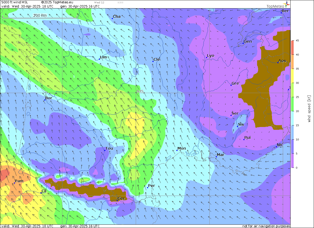Screen dimensions: 314x228
Task: Click the "Wed 12" label in the header
Action: 99,2
